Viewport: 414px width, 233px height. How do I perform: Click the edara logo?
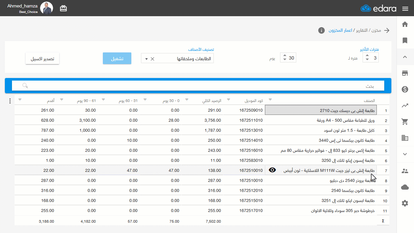[378, 8]
